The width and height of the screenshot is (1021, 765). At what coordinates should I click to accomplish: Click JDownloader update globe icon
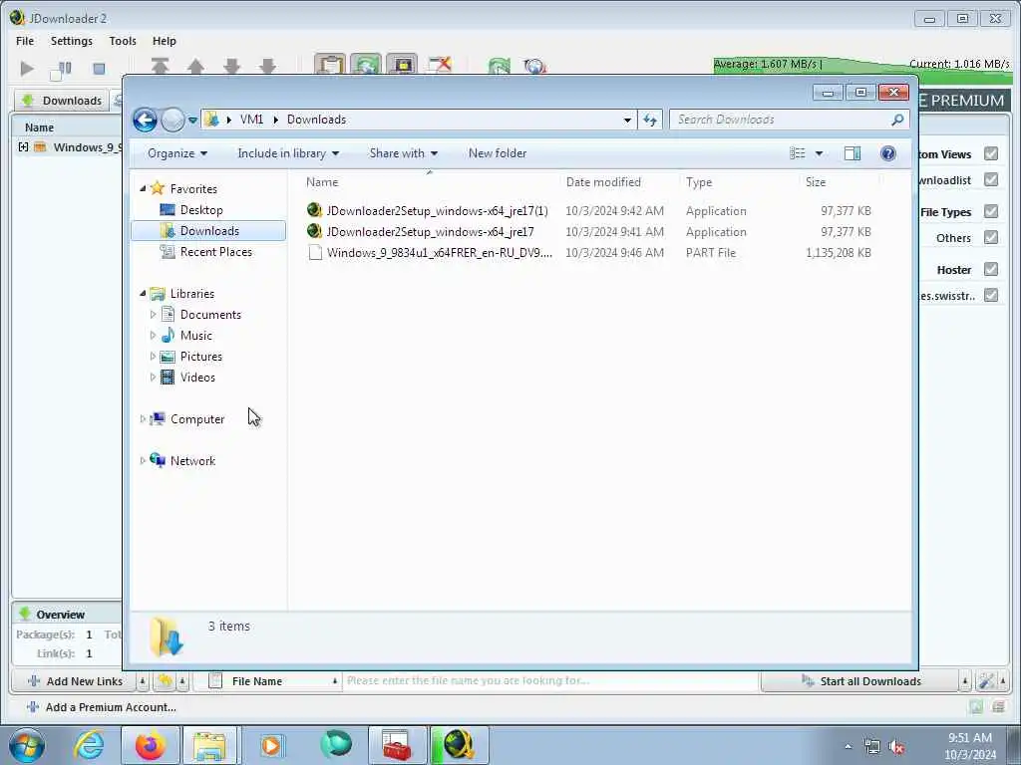(534, 65)
